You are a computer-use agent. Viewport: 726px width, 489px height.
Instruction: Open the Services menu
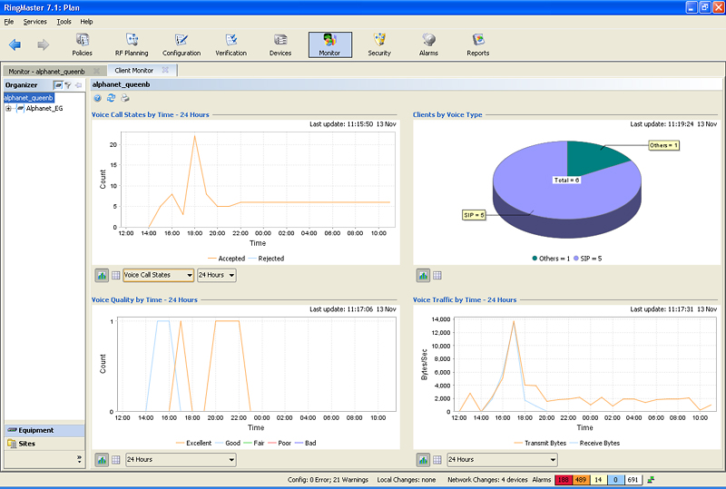coord(34,21)
